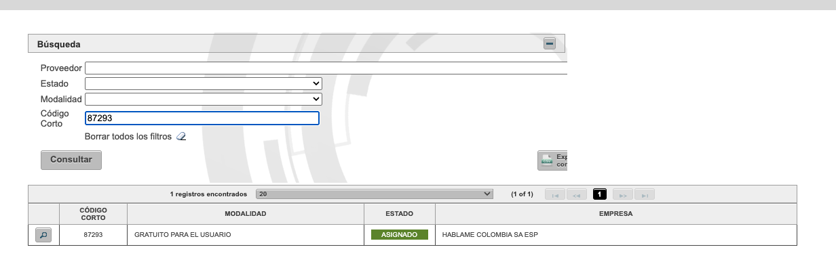View details with magnifier icon for 87293
Screen dimensions: 836x262
43,235
